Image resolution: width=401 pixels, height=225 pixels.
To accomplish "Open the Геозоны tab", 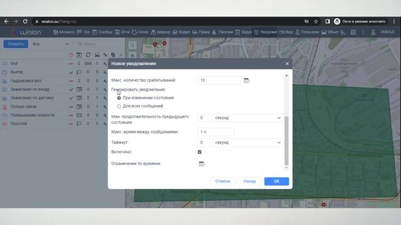I will 140,32.
